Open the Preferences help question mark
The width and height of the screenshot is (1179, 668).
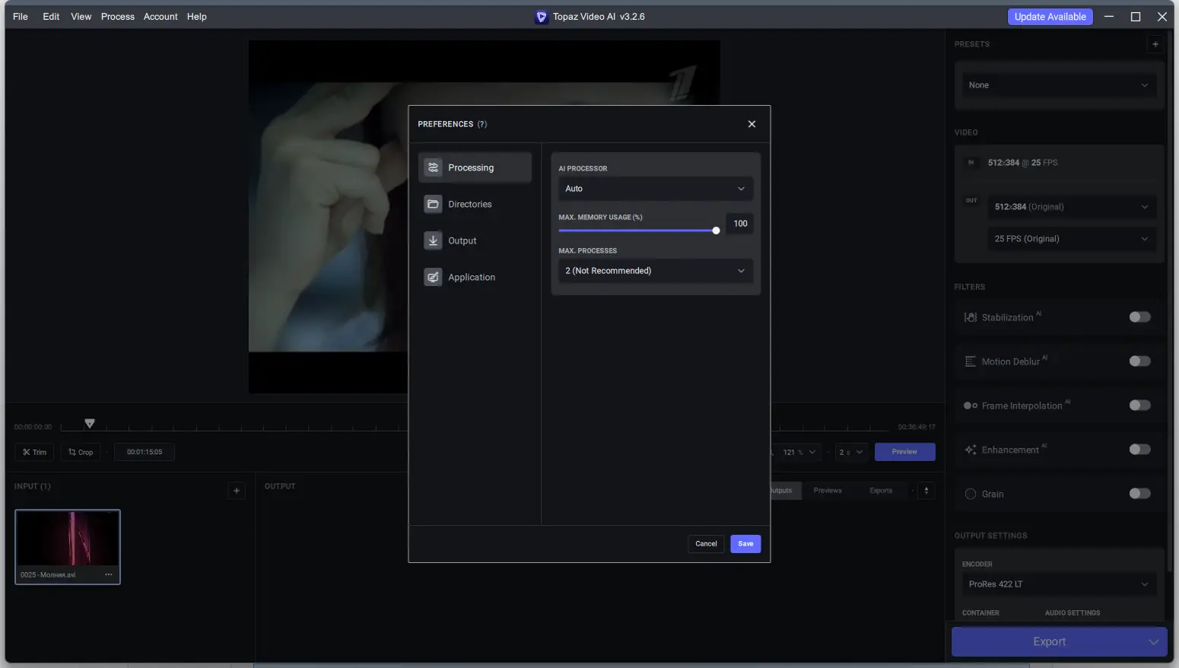coord(482,124)
